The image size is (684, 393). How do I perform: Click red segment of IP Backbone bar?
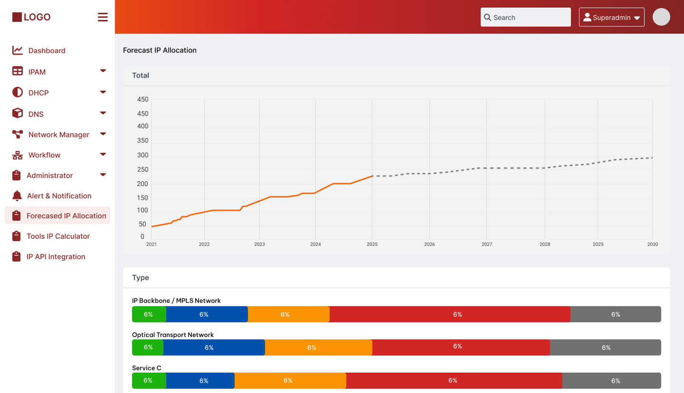point(450,314)
